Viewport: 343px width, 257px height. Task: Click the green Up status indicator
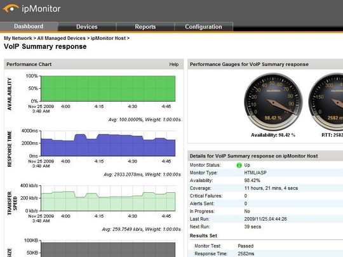click(x=239, y=165)
